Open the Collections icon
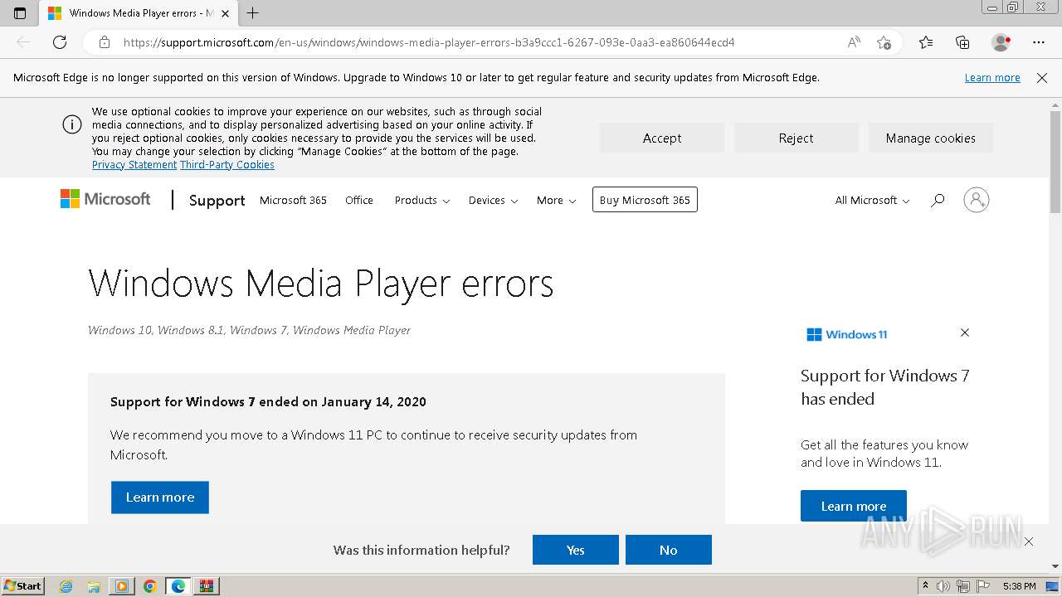 962,42
